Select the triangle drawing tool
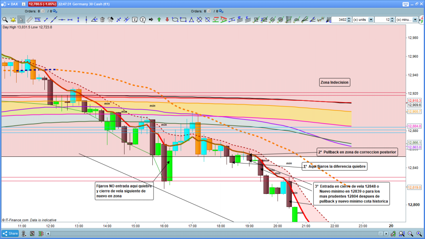425x239 pixels. pyautogui.click(x=191, y=20)
